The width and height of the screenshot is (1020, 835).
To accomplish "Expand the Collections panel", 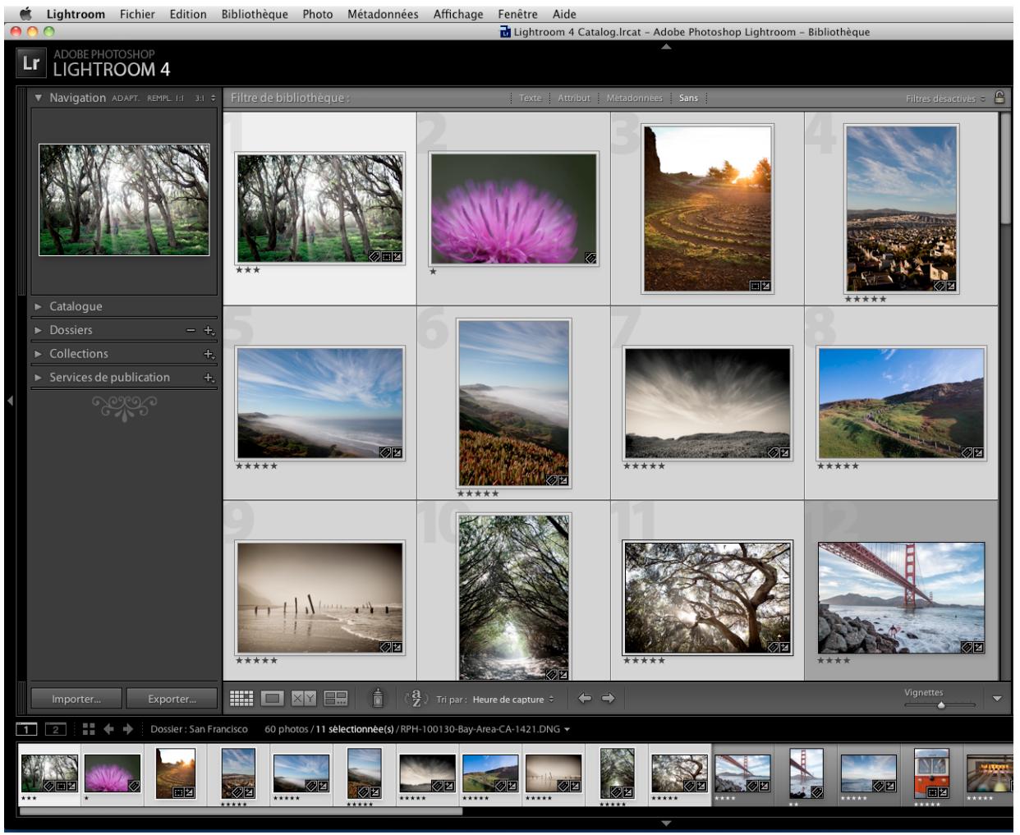I will tap(38, 354).
